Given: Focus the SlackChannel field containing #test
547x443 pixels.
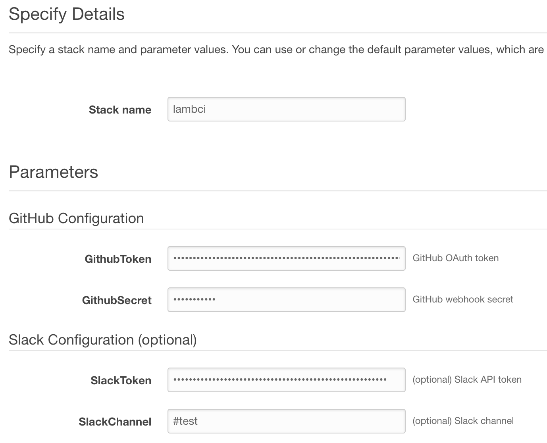Looking at the screenshot, I should coord(286,421).
